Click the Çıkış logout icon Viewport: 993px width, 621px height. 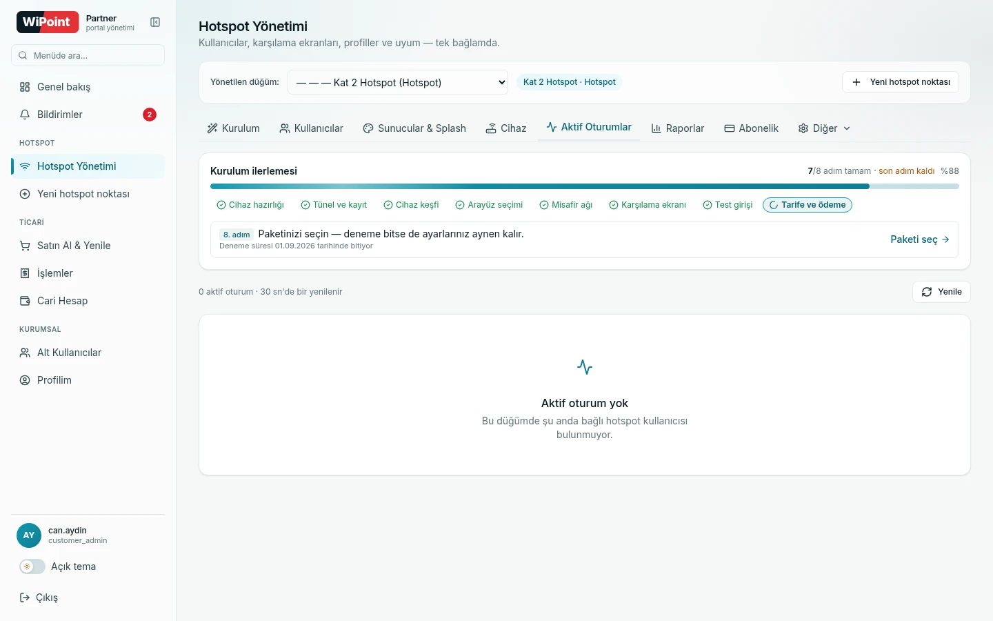coord(25,598)
